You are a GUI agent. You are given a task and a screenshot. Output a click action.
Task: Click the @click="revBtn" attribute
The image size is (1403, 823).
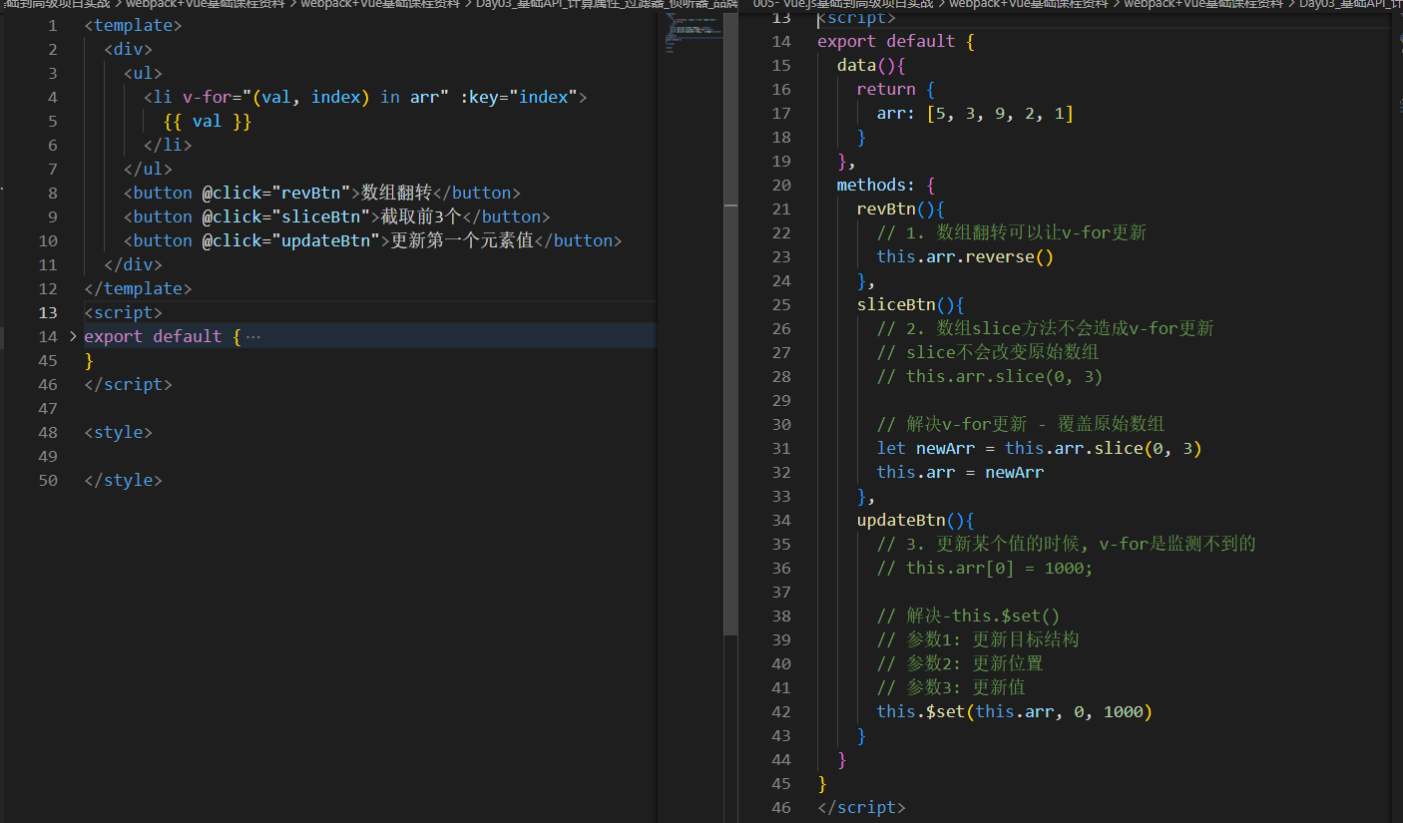pos(280,193)
